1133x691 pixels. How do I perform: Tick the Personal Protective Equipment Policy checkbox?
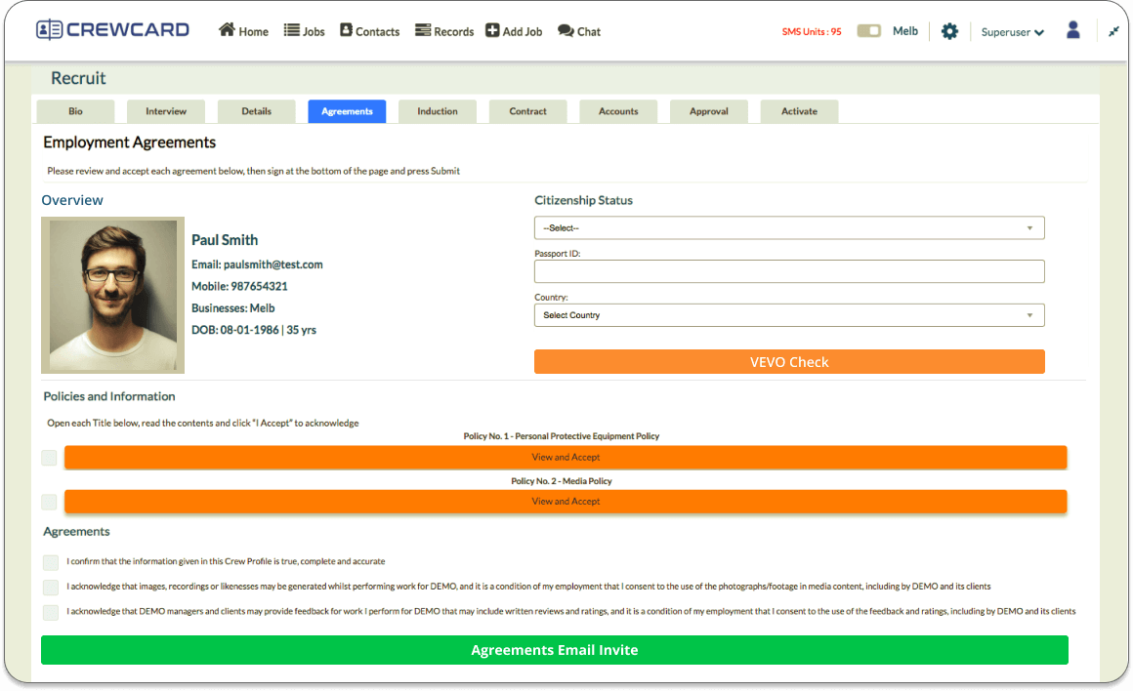click(49, 457)
